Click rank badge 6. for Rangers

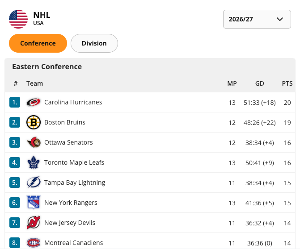15,203
